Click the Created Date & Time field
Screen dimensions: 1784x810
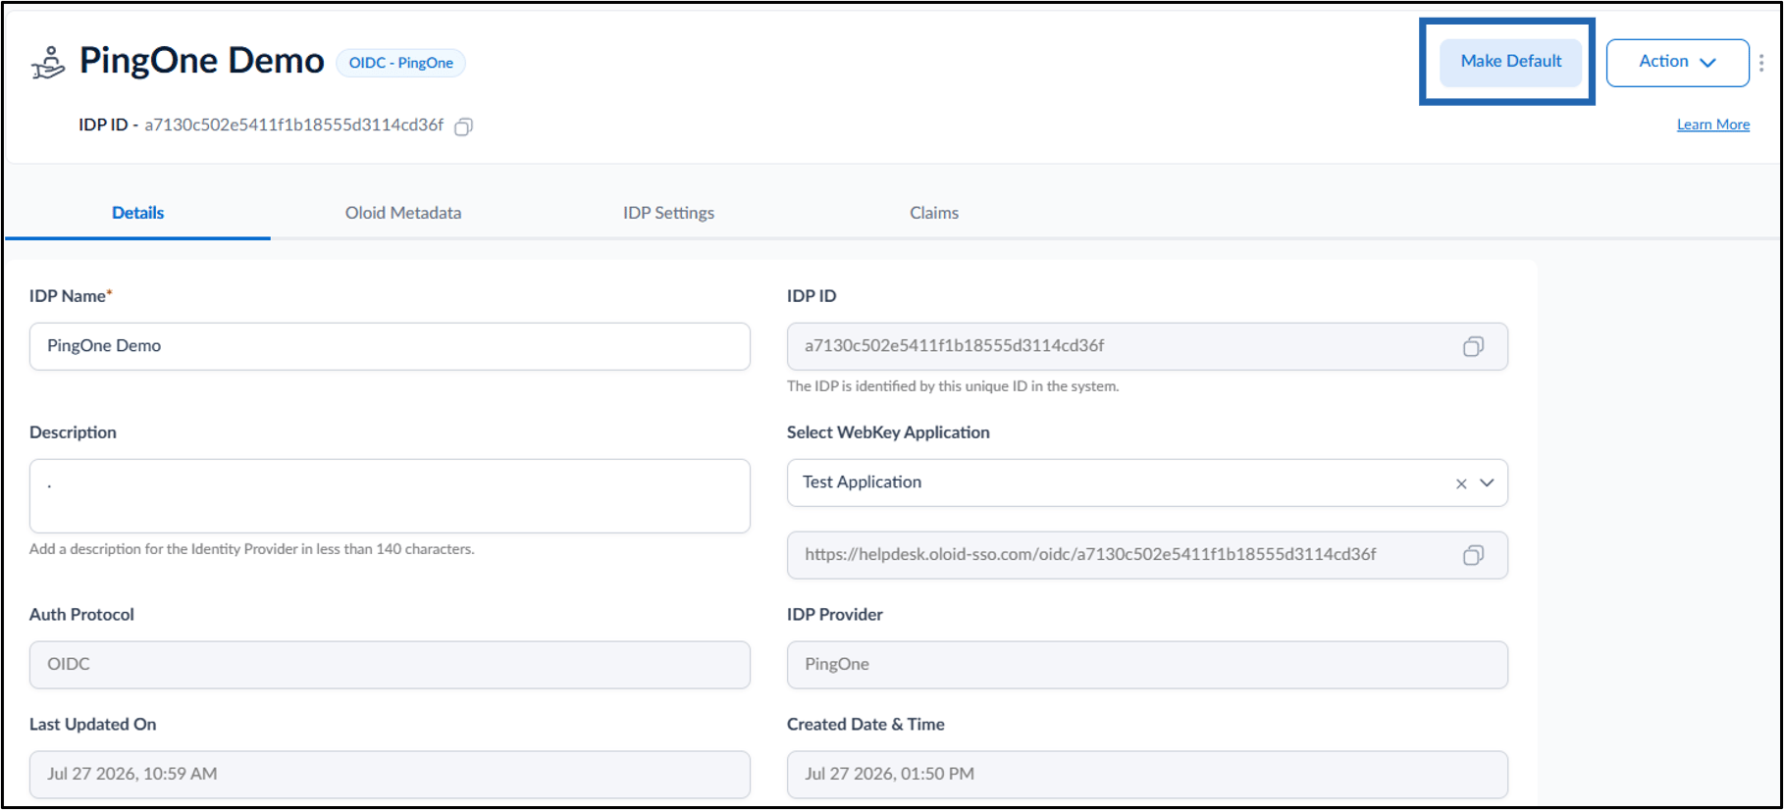[1147, 775]
